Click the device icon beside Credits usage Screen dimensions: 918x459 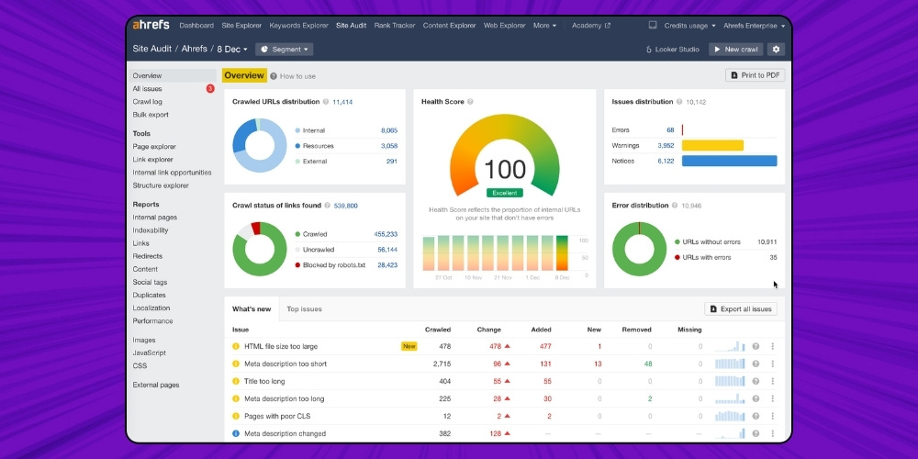653,26
